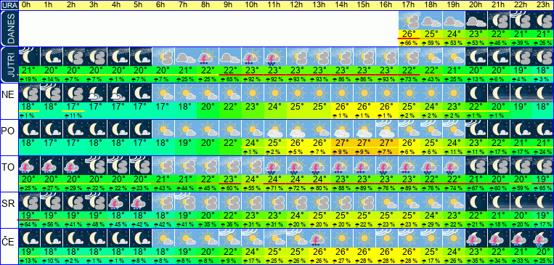The width and height of the screenshot is (554, 265).
Task: Click ČE 23h night storm icon
Action: point(543,237)
